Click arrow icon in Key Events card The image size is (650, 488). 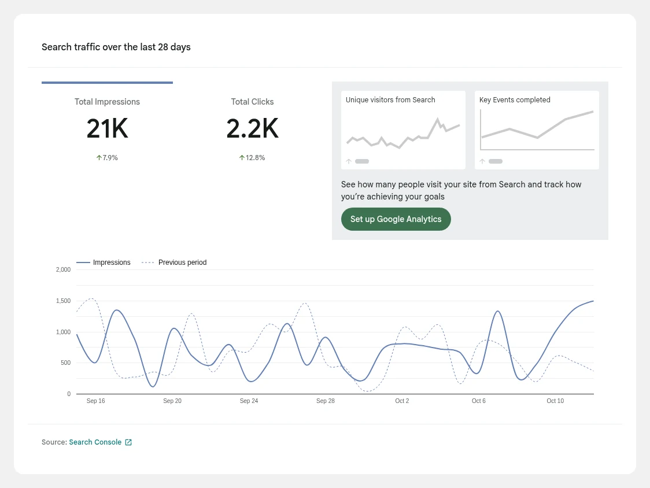(482, 161)
